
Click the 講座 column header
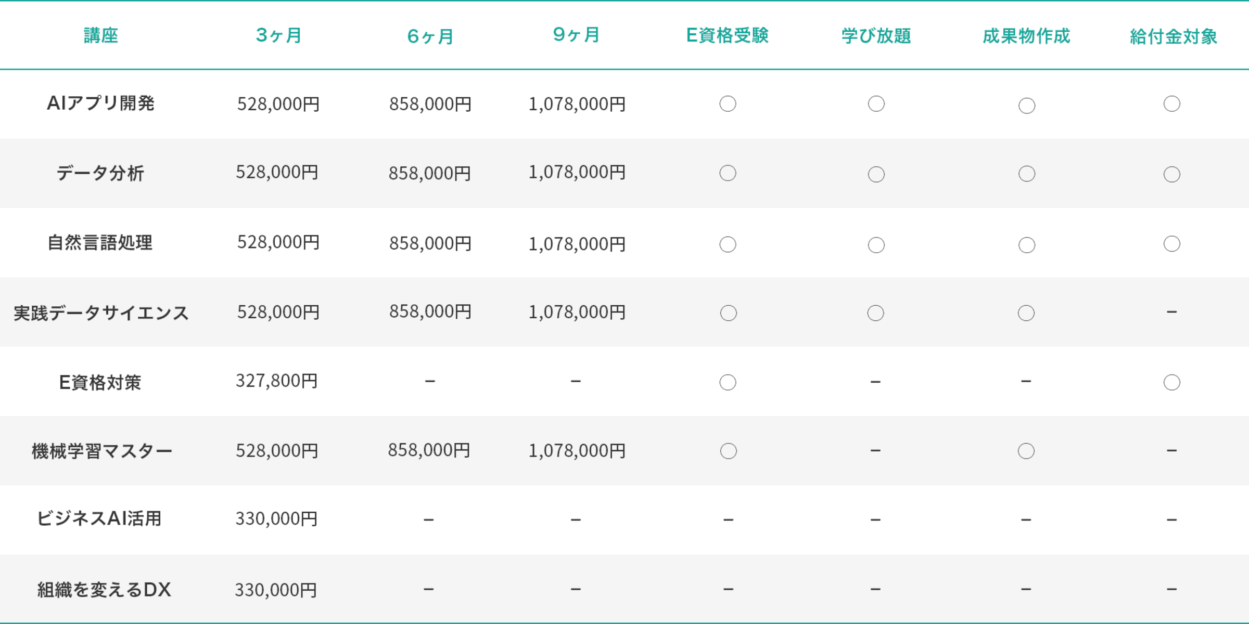pyautogui.click(x=101, y=35)
